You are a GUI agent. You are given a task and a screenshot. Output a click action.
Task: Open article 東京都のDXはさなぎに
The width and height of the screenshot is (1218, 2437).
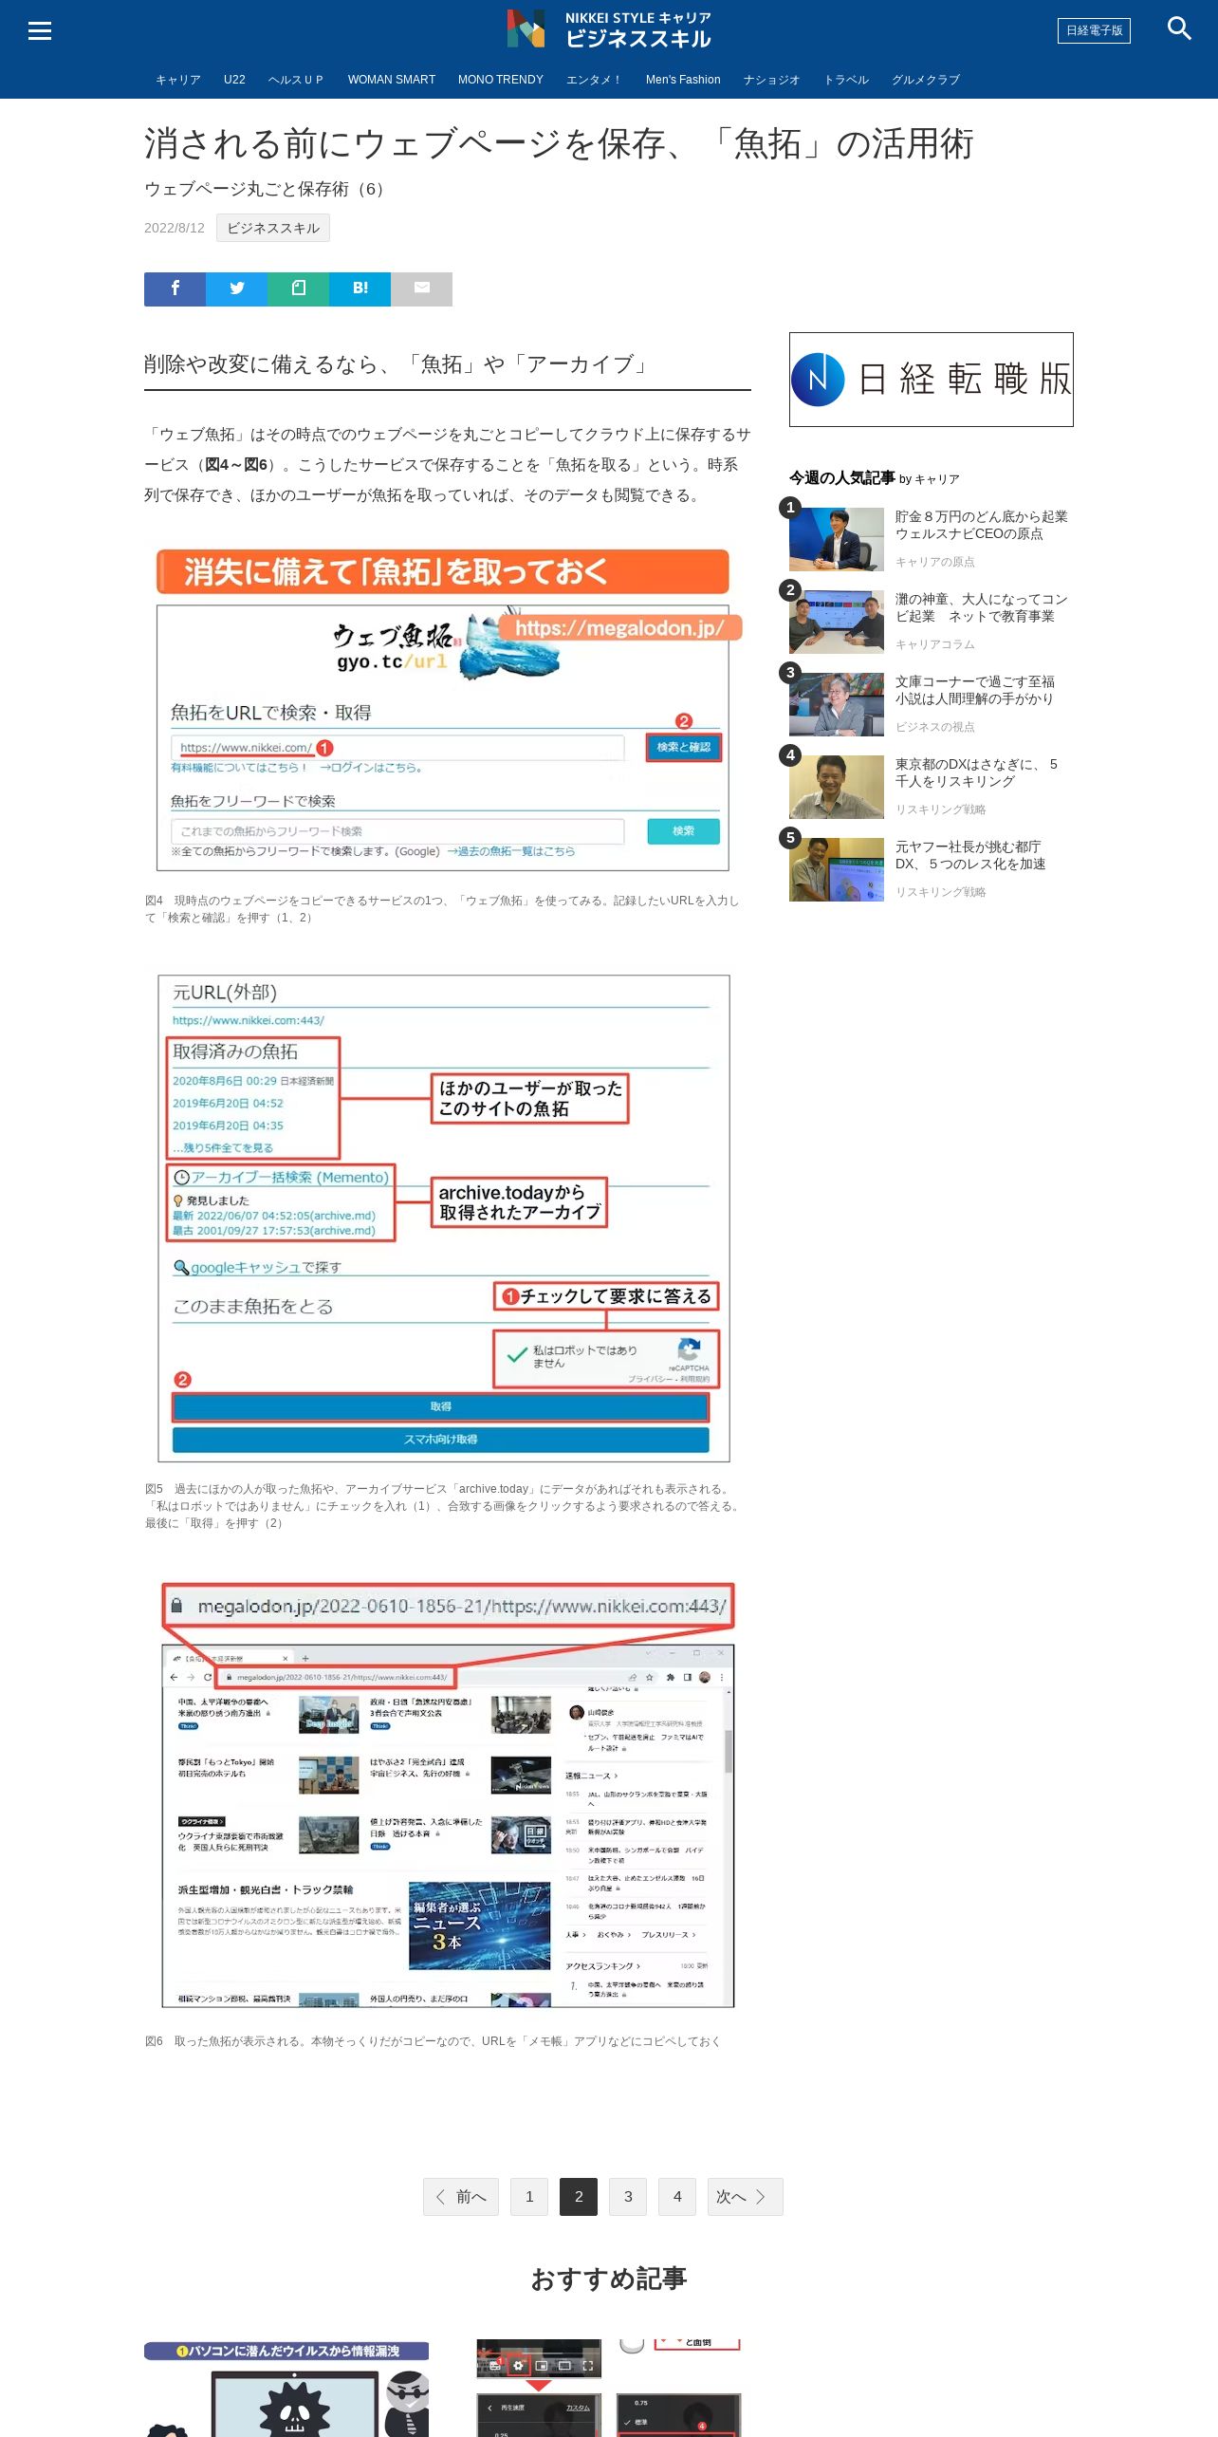[x=977, y=772]
